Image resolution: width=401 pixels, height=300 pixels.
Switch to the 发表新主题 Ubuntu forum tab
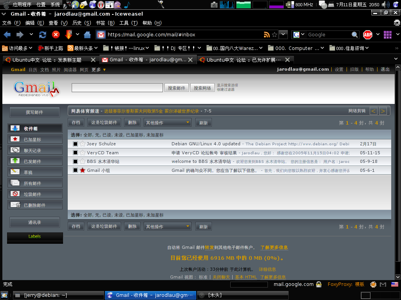(x=51, y=60)
